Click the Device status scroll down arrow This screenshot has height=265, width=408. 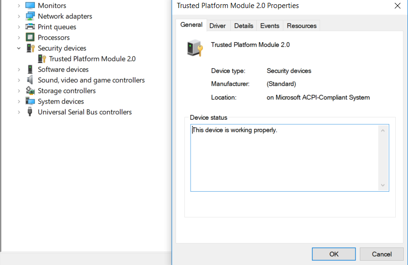click(383, 185)
